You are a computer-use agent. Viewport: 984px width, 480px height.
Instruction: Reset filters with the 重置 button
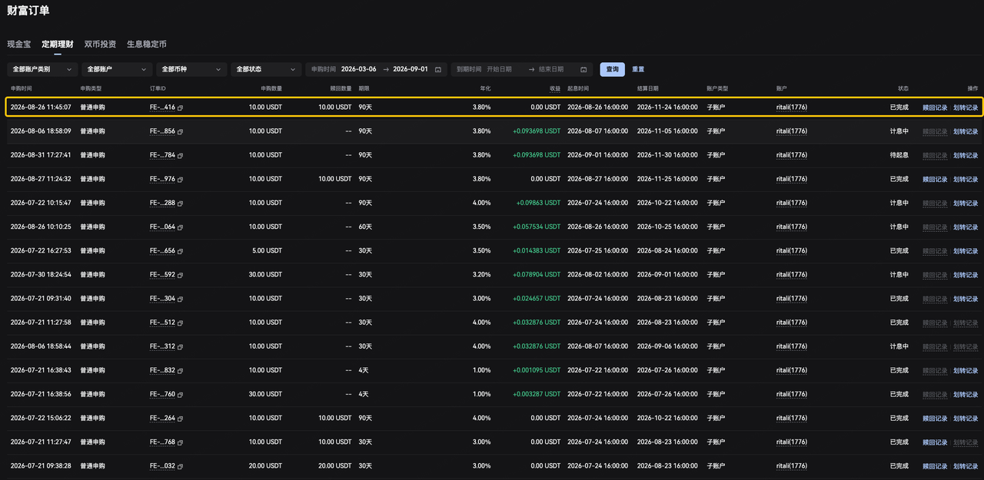tap(638, 69)
